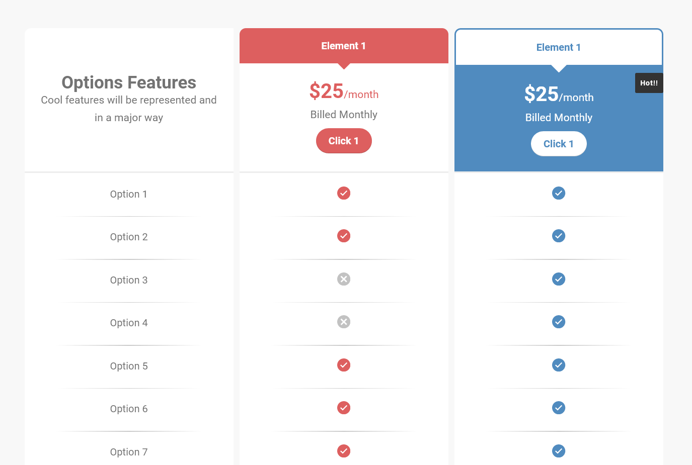Click the Options Features heading
Image resolution: width=692 pixels, height=465 pixels.
(x=129, y=82)
